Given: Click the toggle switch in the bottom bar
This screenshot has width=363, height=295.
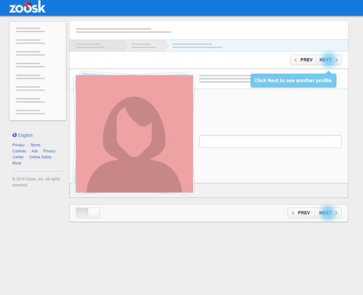Looking at the screenshot, I should (88, 213).
